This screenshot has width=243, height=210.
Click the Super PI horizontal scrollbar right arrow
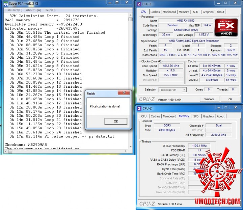(x=126, y=151)
